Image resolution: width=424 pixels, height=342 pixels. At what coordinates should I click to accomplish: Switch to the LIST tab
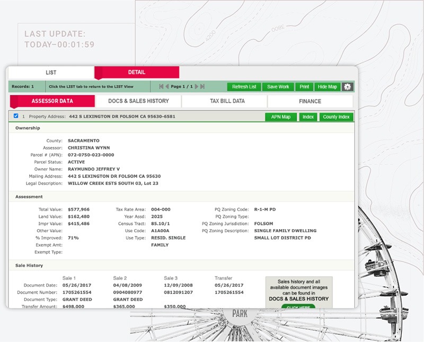click(x=51, y=73)
